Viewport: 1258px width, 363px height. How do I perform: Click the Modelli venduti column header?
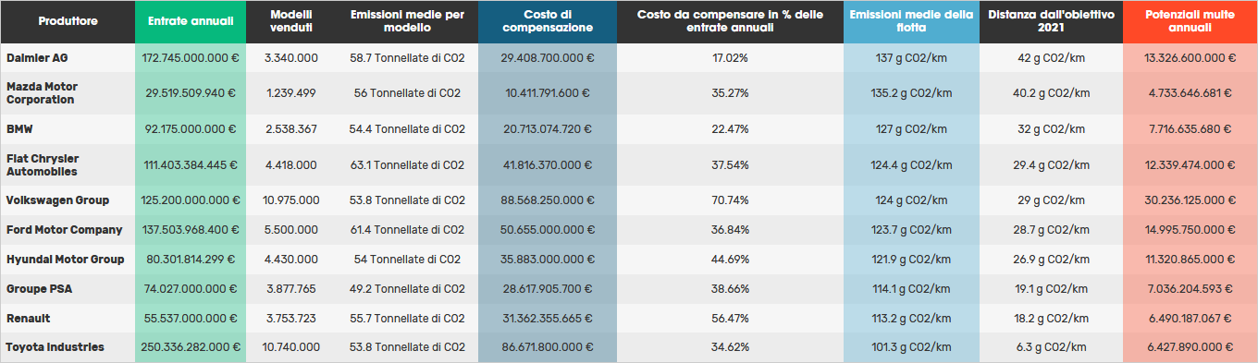tap(290, 21)
